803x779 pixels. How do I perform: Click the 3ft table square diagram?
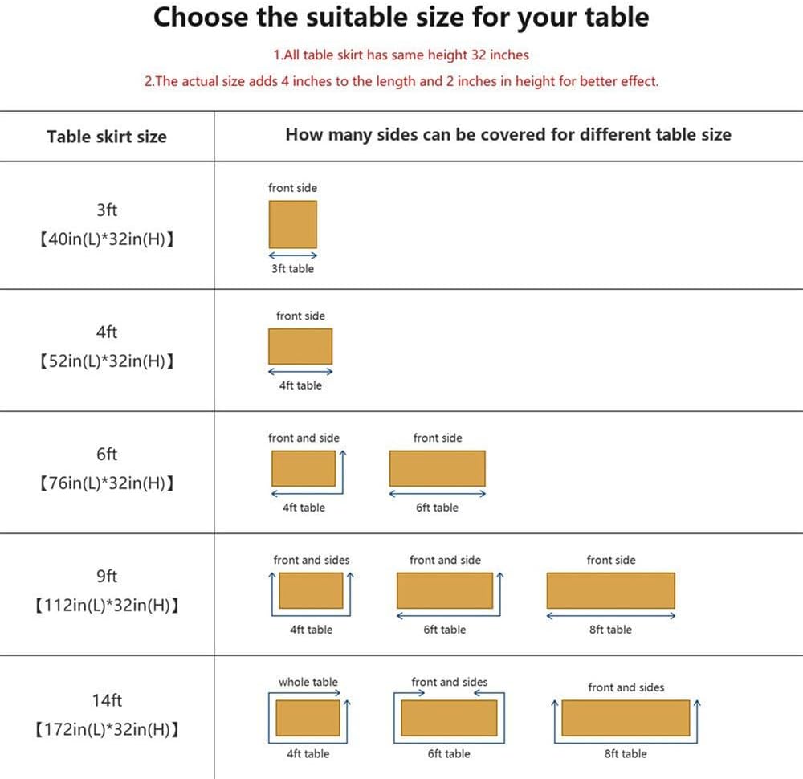point(292,224)
